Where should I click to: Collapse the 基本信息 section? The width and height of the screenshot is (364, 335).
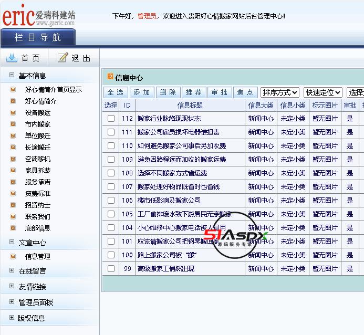pyautogui.click(x=12, y=76)
